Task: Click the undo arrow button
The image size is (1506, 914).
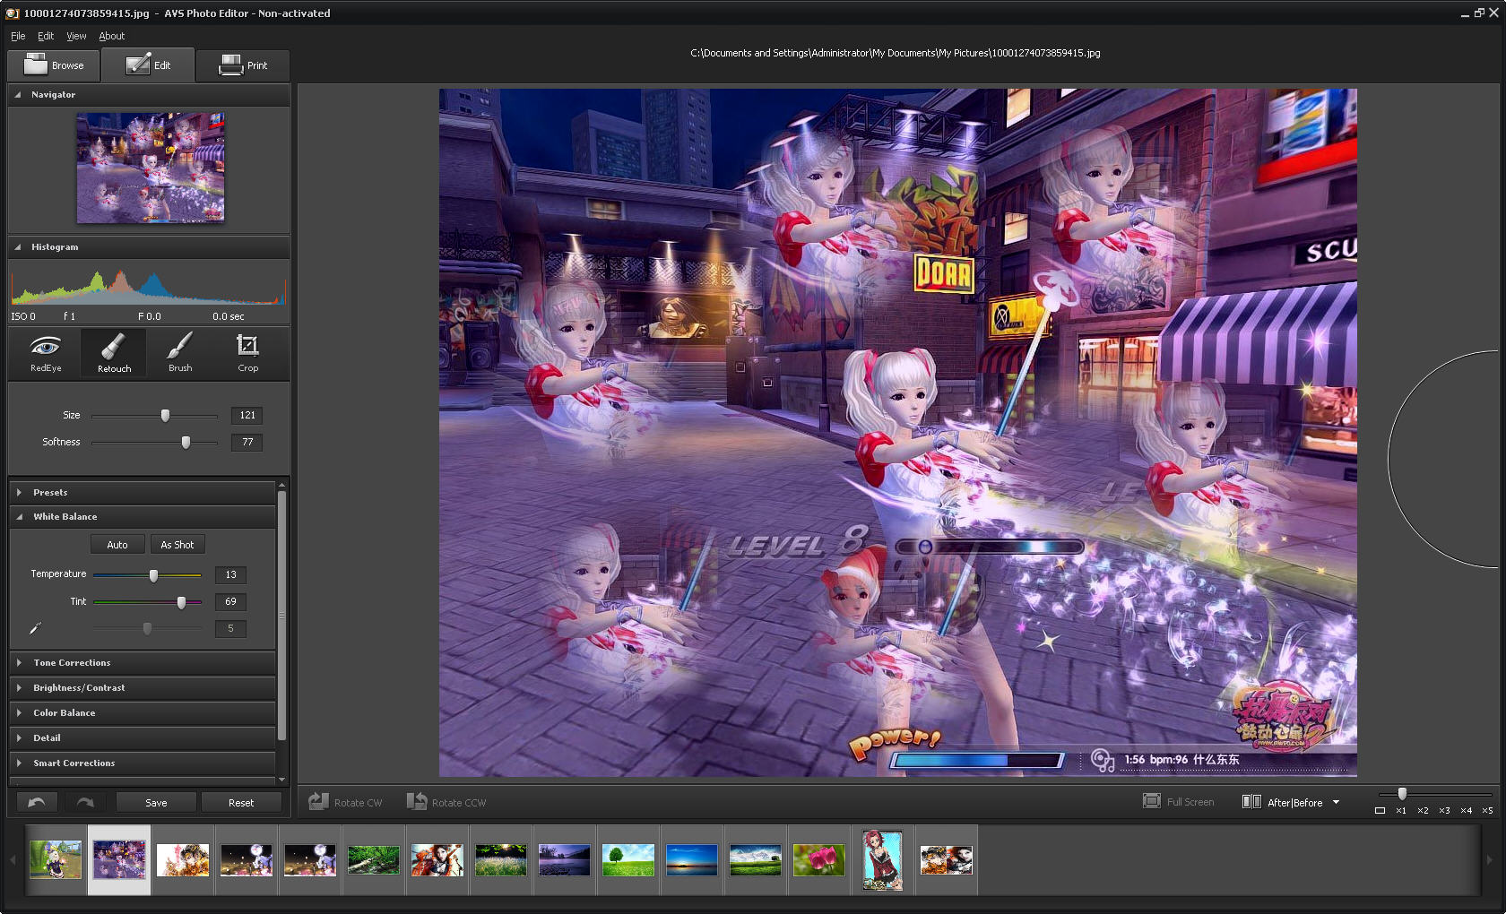Action: (37, 802)
